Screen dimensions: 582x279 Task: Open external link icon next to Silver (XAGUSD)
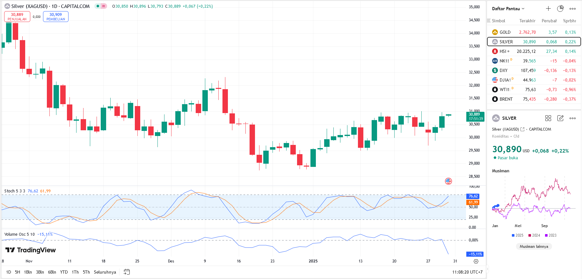(x=522, y=129)
